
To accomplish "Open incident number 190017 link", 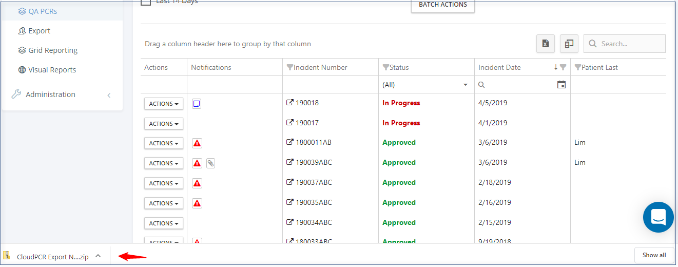I will pyautogui.click(x=307, y=123).
